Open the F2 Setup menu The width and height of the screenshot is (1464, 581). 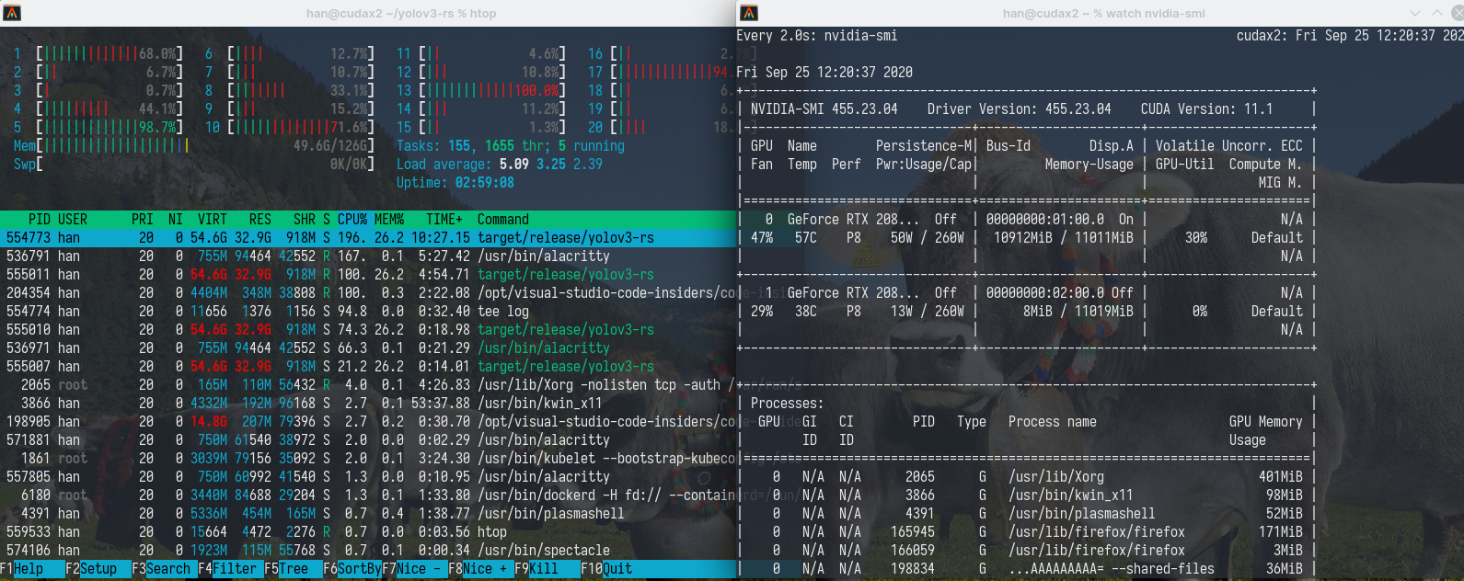pyautogui.click(x=91, y=569)
